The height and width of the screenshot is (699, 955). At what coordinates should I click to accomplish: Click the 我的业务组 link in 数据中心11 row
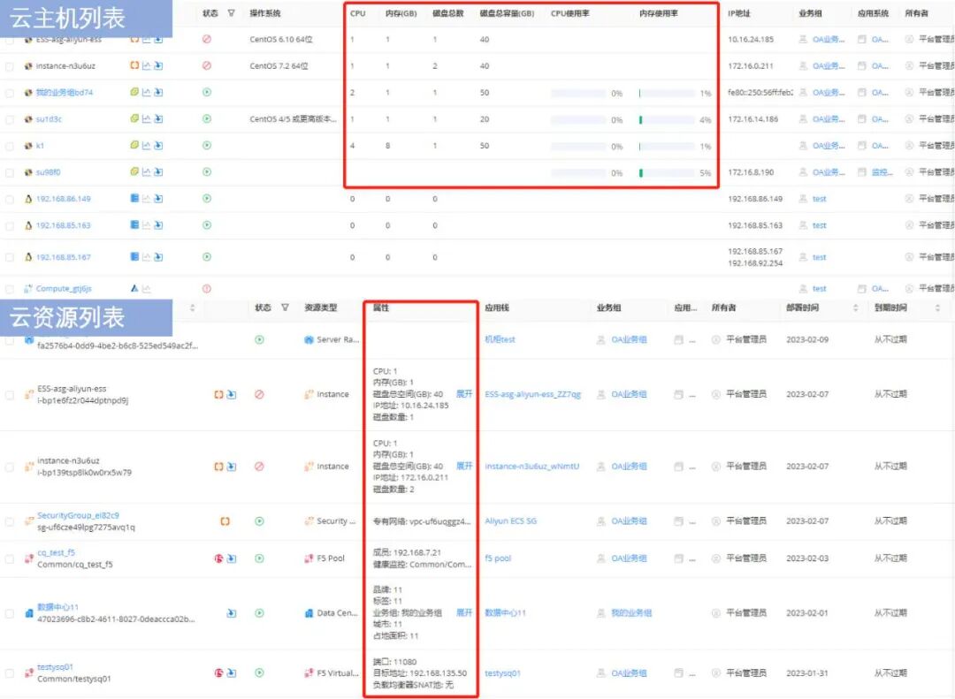pyautogui.click(x=631, y=613)
